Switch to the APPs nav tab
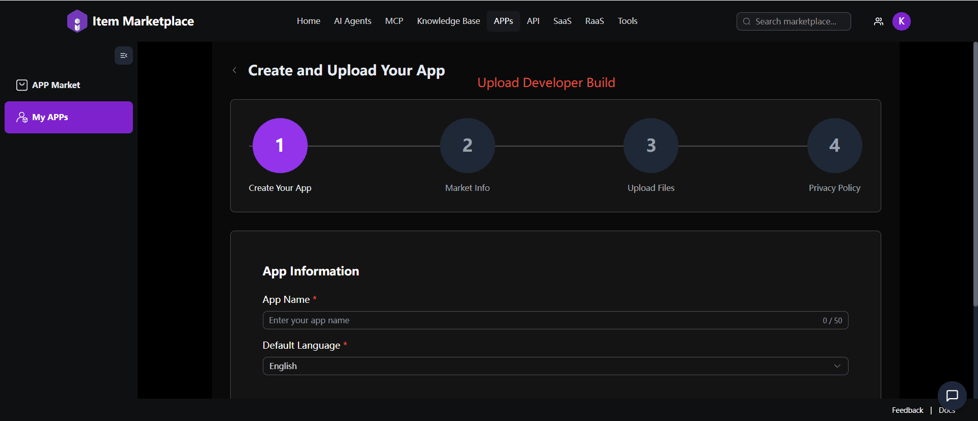Viewport: 978px width, 421px height. click(503, 21)
